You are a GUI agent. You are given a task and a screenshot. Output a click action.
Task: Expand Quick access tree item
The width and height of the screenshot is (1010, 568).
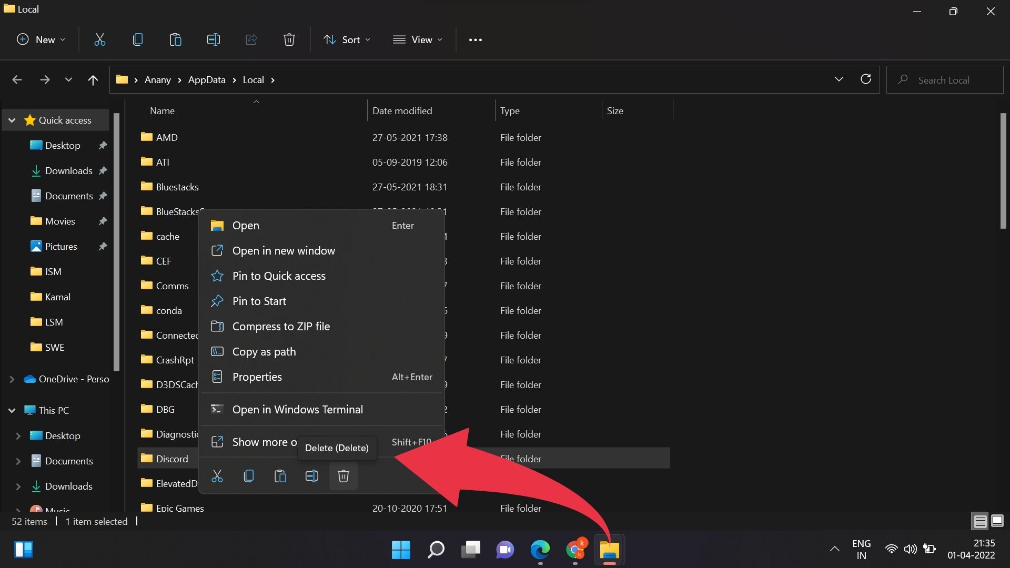pyautogui.click(x=11, y=120)
